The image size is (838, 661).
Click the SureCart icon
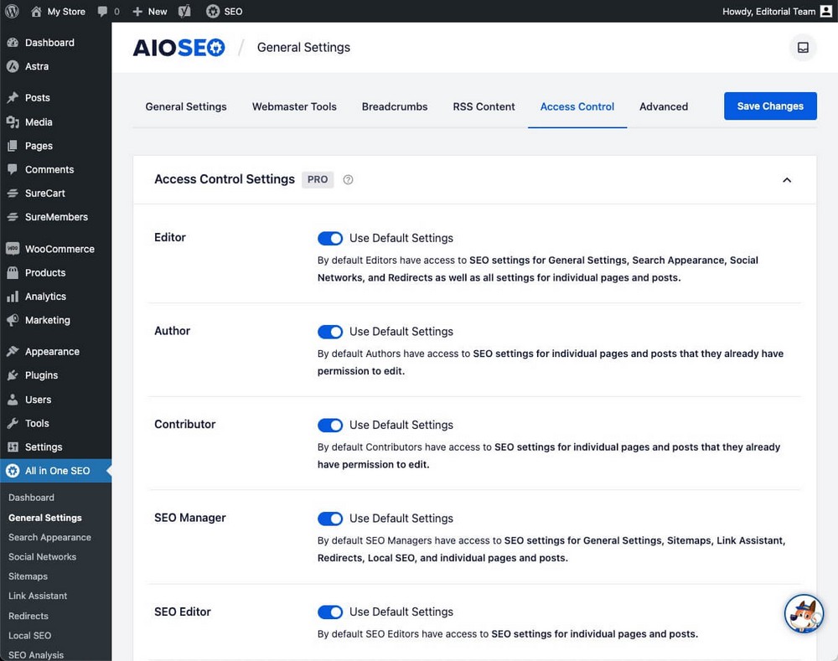pyautogui.click(x=13, y=193)
